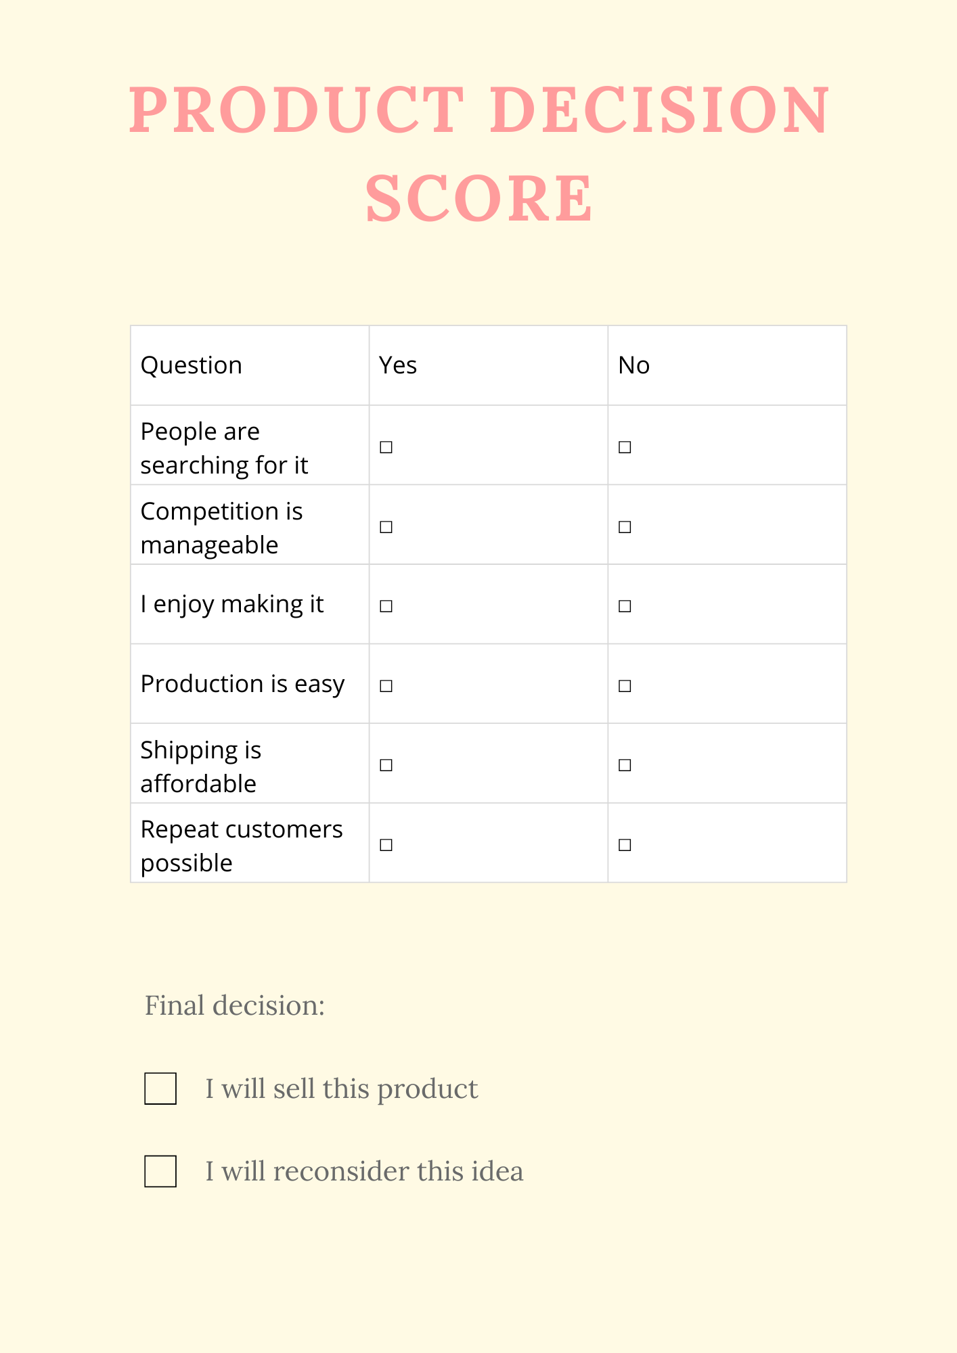
Task: Click the Repeat customers possible row label
Action: coord(242,846)
